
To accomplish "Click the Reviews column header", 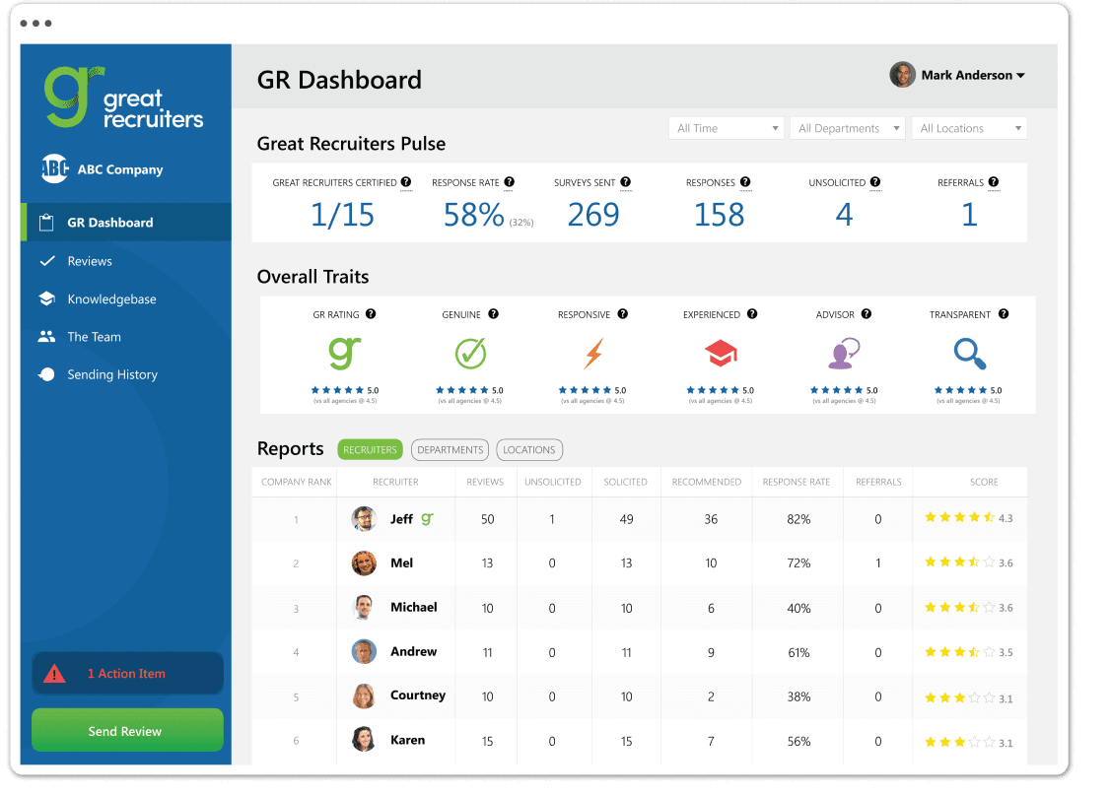I will (x=485, y=482).
